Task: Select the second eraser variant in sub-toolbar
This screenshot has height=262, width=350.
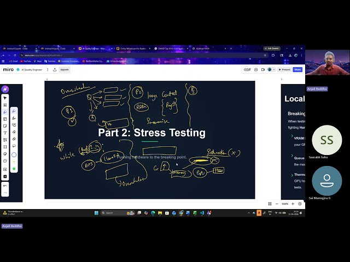Action: tap(14, 139)
